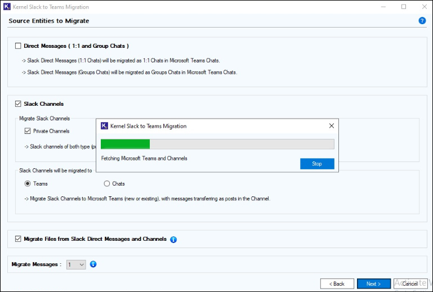Click the 'Migrate Slack Channels' group label

(x=44, y=118)
